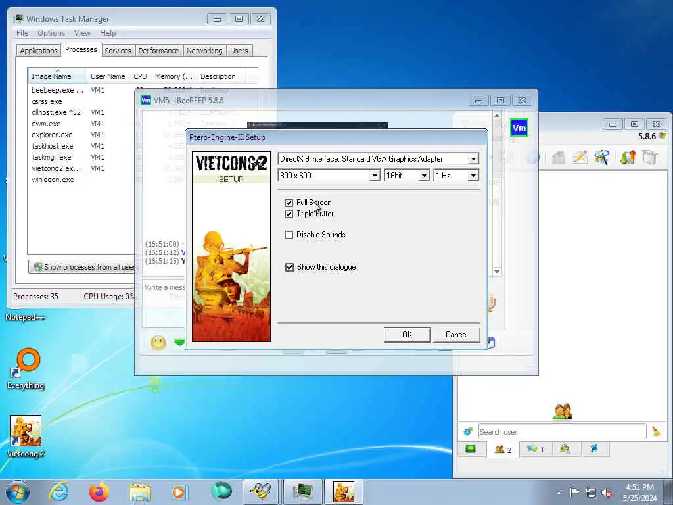
Task: Open the BeeBEEP users tab showing 2
Action: tap(503, 450)
